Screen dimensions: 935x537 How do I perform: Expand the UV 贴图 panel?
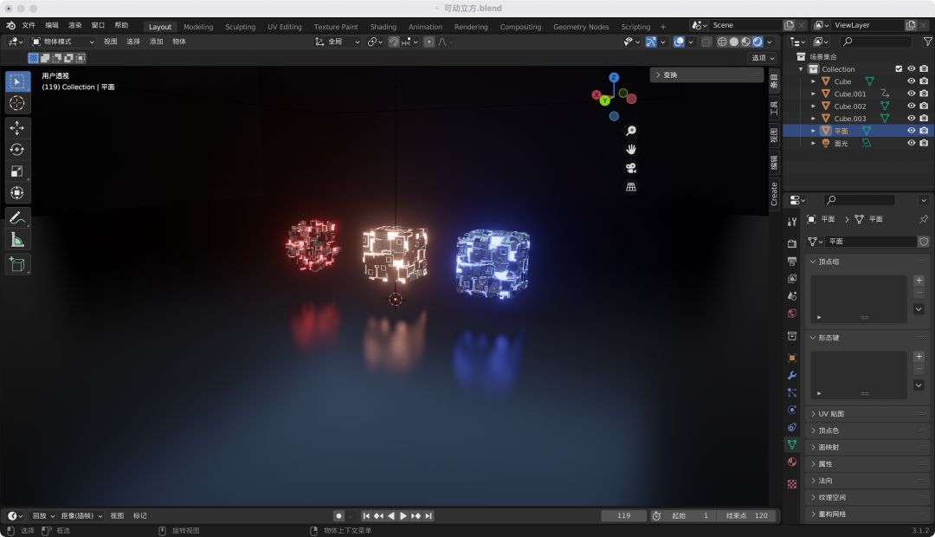click(x=831, y=414)
